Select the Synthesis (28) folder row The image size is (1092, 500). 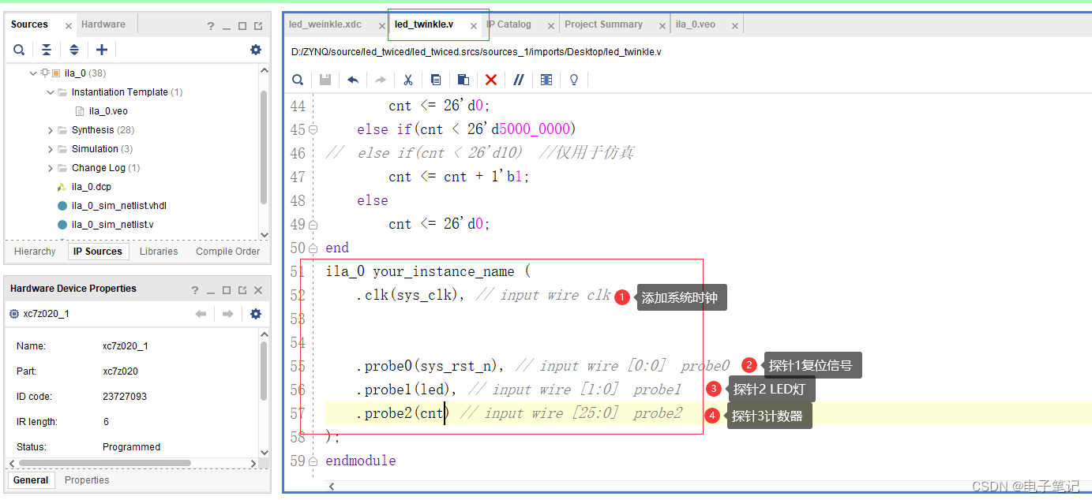[103, 130]
